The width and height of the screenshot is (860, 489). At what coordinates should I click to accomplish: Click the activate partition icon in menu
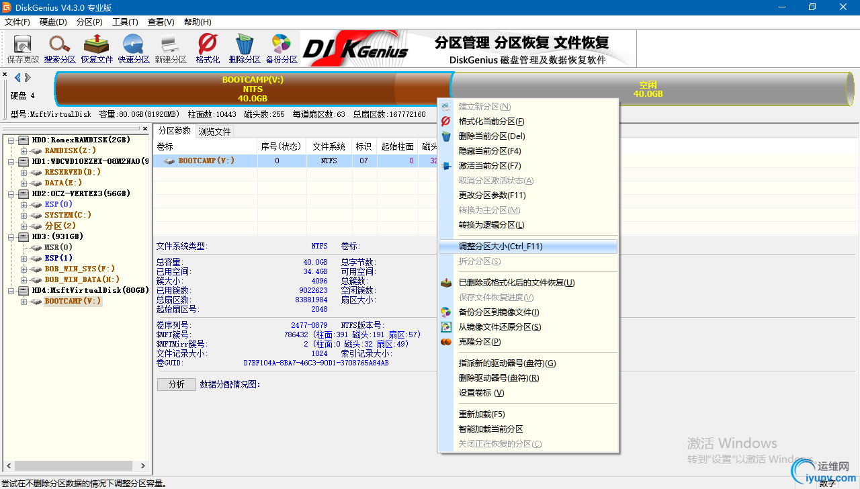pyautogui.click(x=445, y=166)
